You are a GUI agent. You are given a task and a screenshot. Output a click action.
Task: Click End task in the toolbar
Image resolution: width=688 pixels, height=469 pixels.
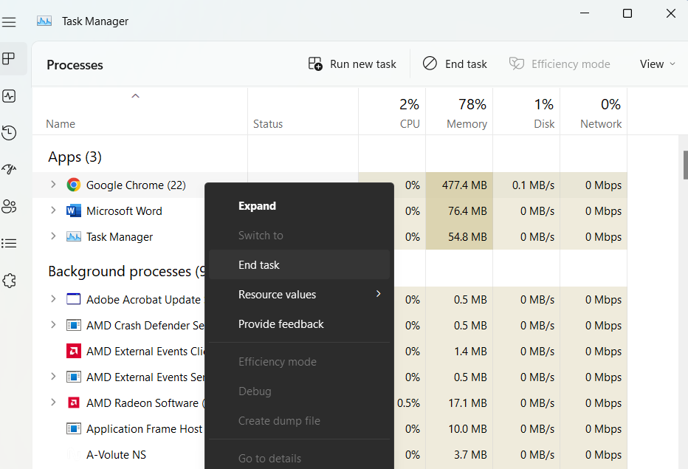click(x=455, y=64)
